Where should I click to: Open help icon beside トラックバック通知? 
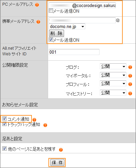pos(45,125)
